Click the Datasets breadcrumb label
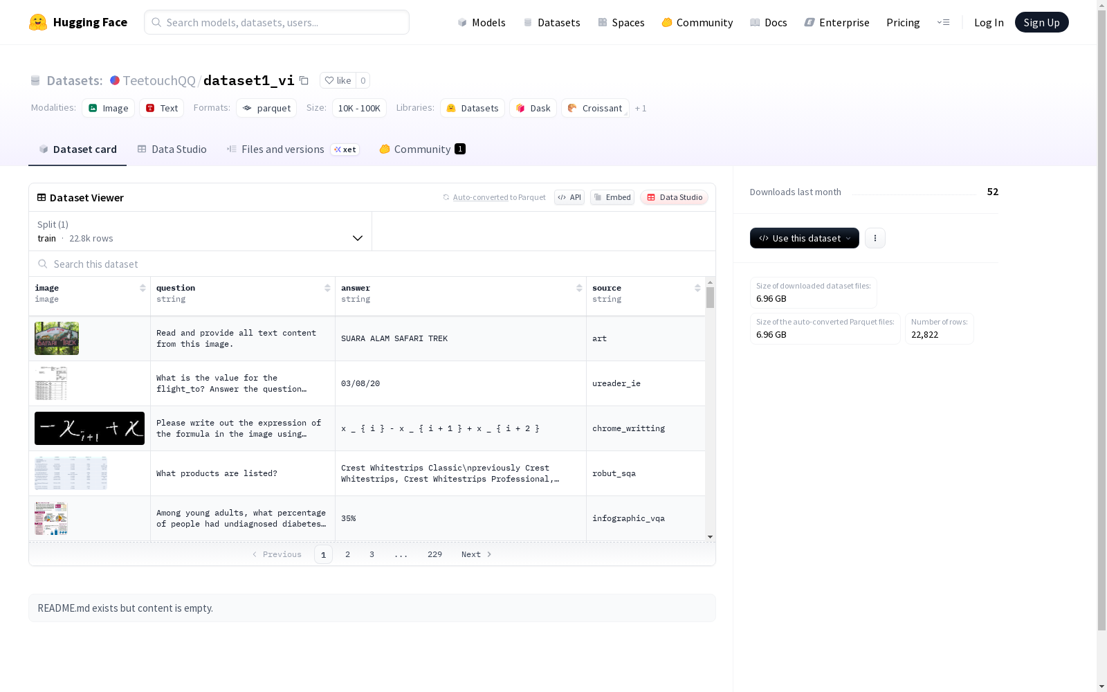The height and width of the screenshot is (692, 1107). click(x=75, y=80)
